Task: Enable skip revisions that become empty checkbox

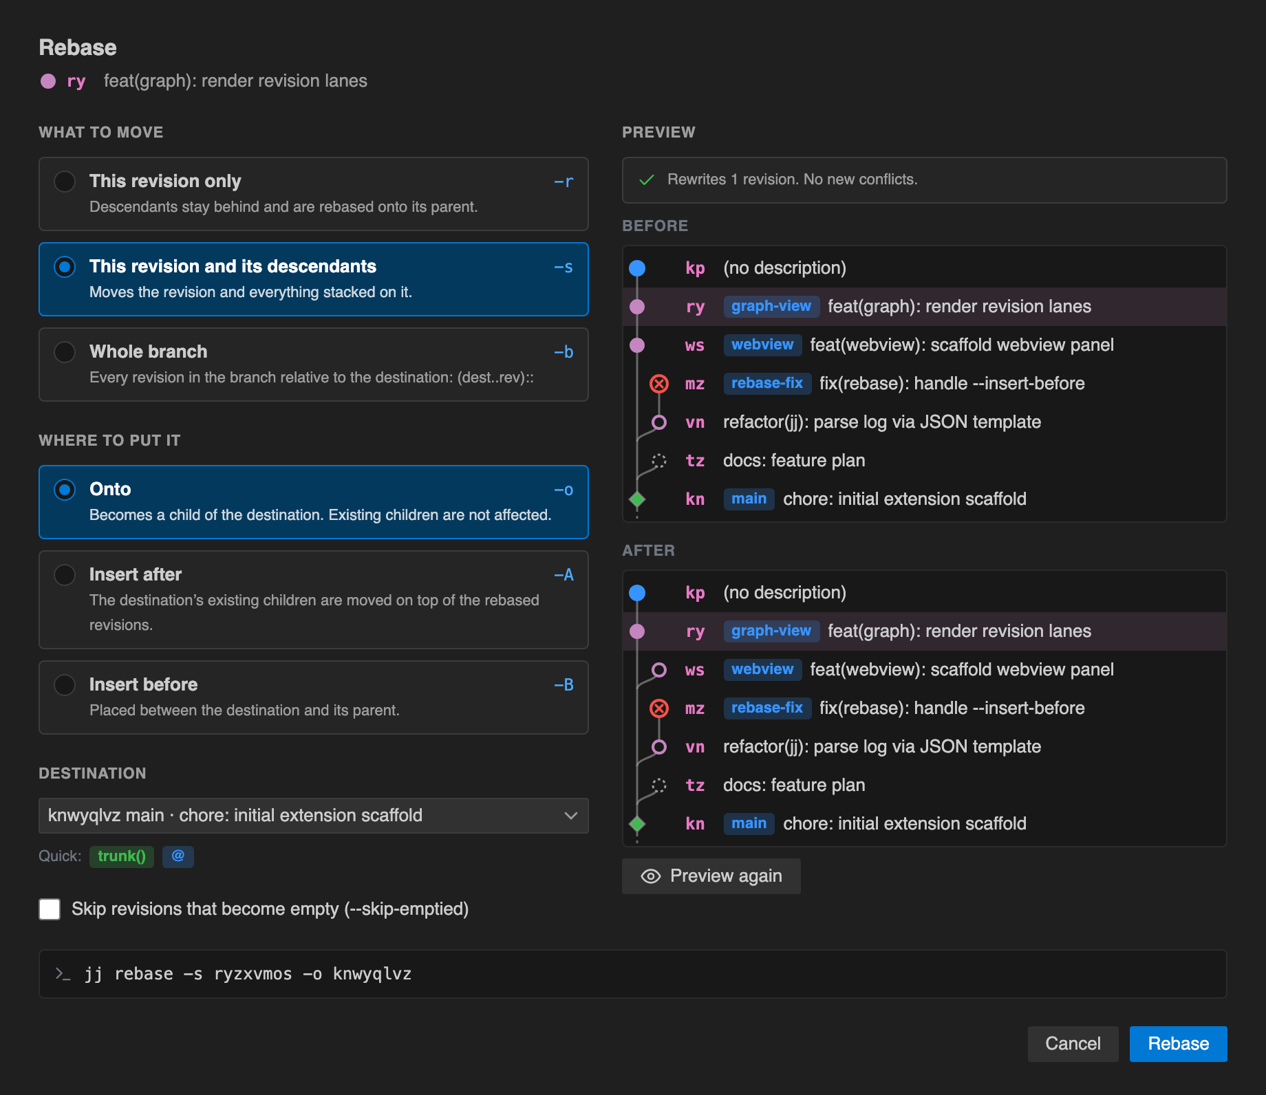Action: (50, 909)
